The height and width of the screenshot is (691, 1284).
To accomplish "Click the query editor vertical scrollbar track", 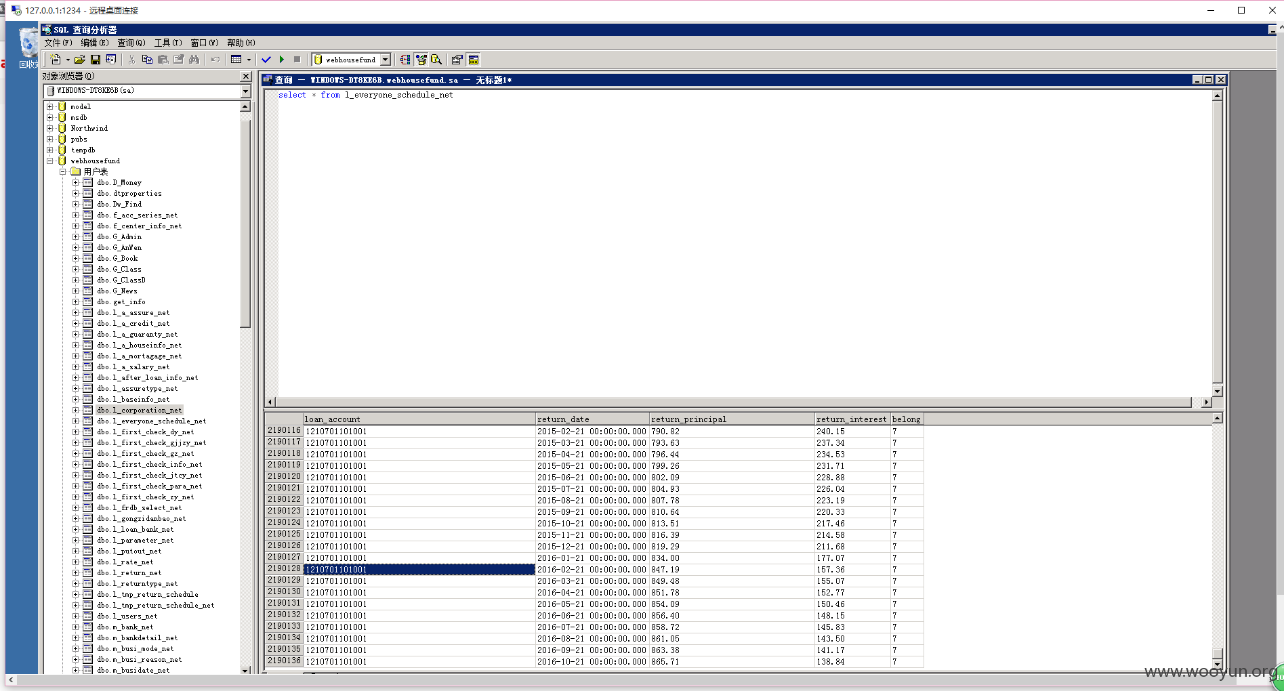I will pos(1217,243).
